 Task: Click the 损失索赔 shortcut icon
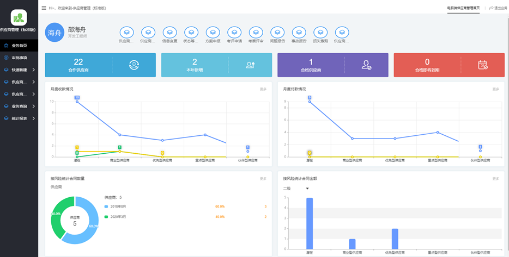[x=320, y=33]
